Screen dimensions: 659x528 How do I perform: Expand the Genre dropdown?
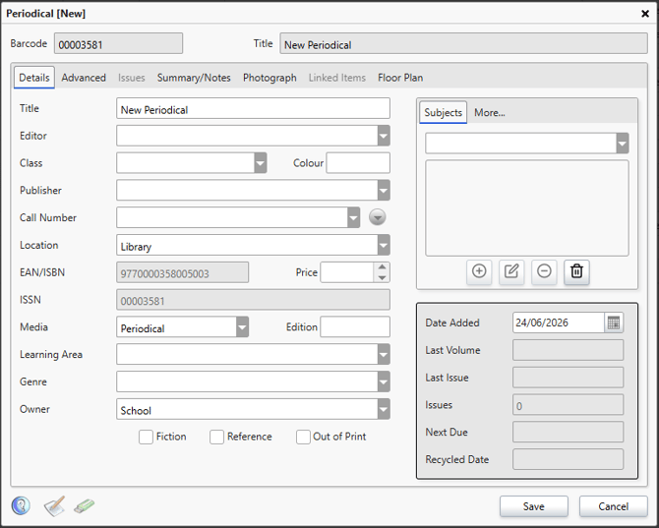click(384, 381)
